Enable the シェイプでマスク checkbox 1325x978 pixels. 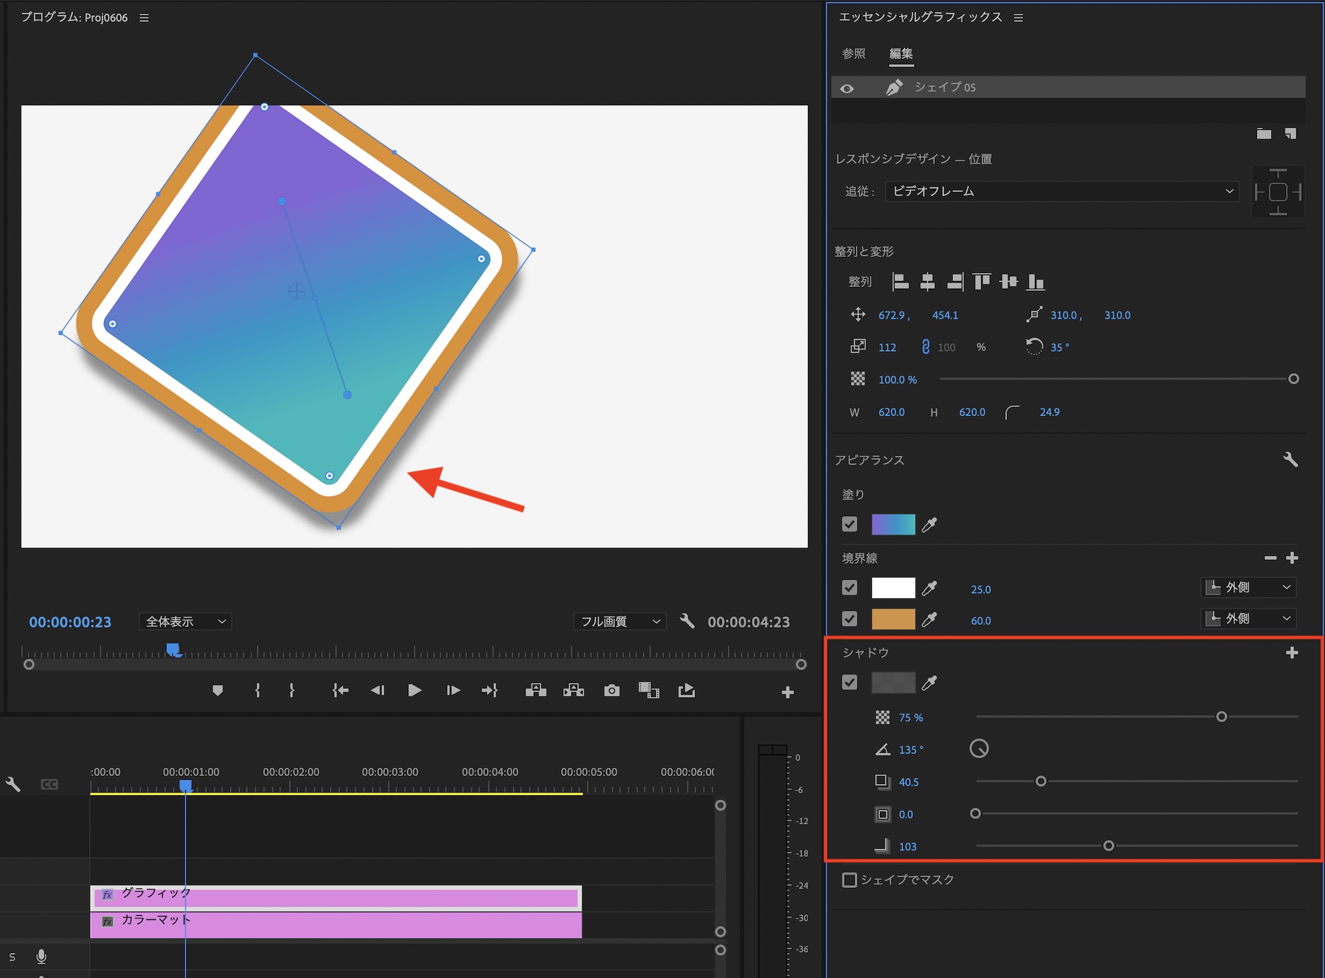point(849,879)
